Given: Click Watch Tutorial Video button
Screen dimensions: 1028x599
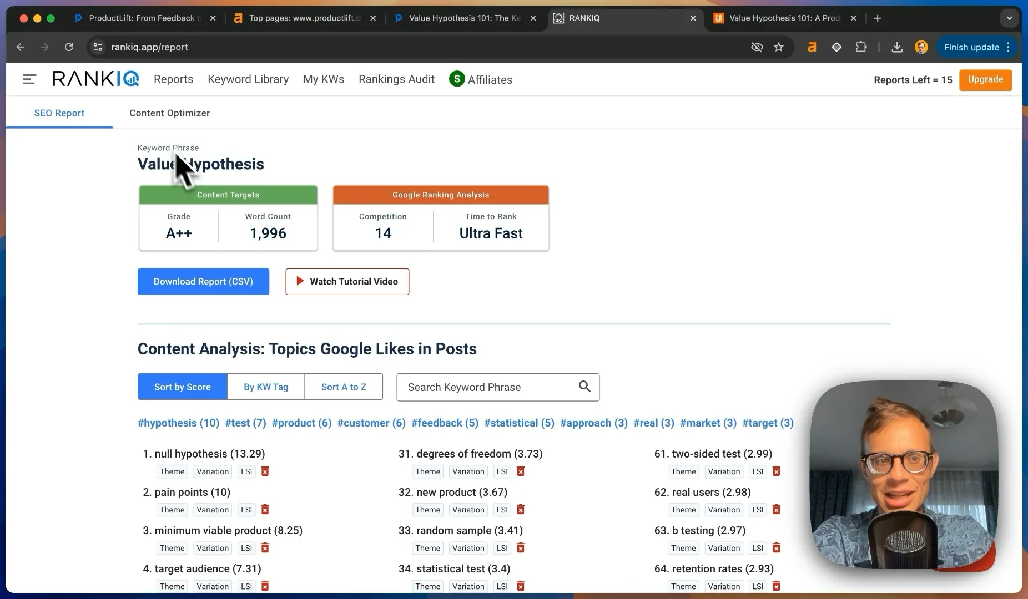Looking at the screenshot, I should pyautogui.click(x=347, y=282).
